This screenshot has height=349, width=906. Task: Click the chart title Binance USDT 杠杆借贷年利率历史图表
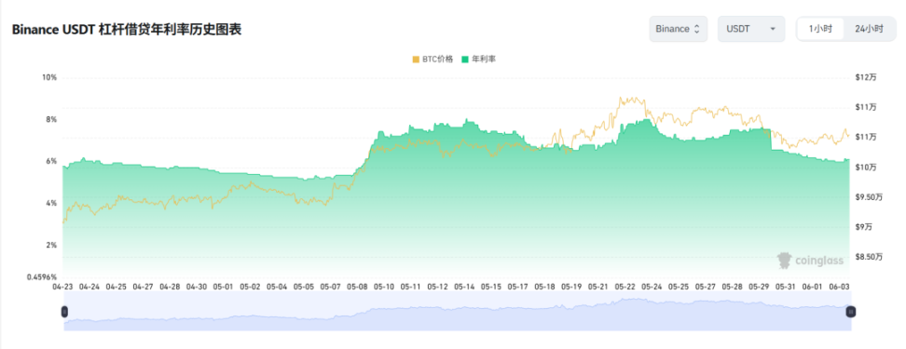coord(127,30)
